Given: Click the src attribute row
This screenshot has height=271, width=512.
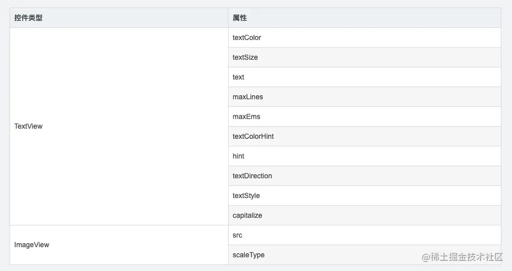Looking at the screenshot, I should click(237, 235).
